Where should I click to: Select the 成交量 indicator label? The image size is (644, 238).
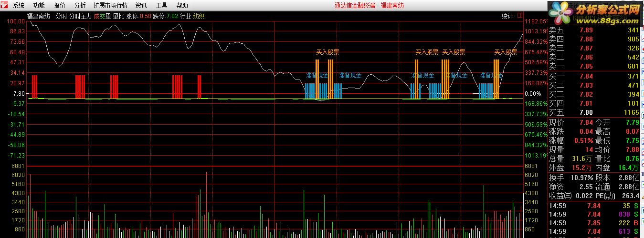[x=102, y=16]
